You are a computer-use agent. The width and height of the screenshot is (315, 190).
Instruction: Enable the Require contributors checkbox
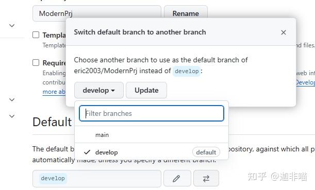(x=36, y=62)
